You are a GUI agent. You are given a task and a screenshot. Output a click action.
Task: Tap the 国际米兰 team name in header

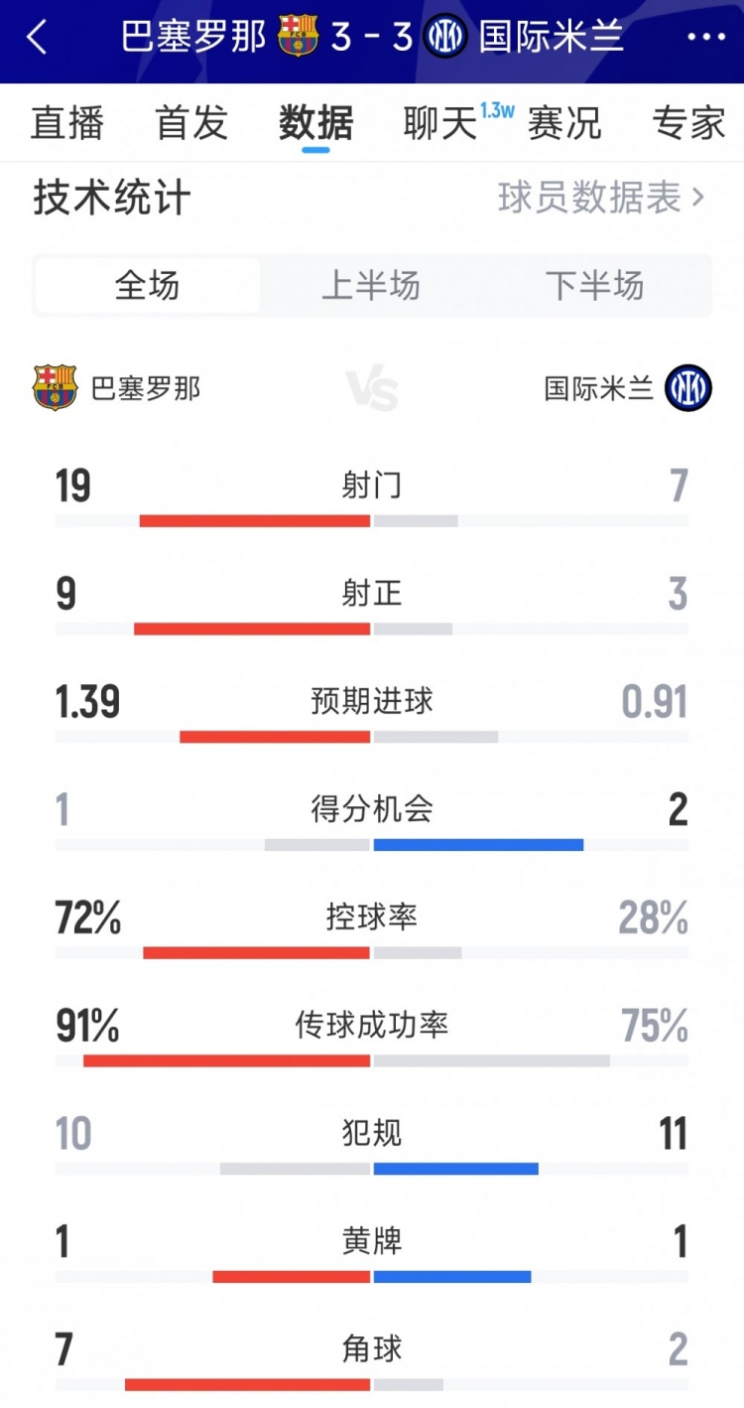click(552, 37)
